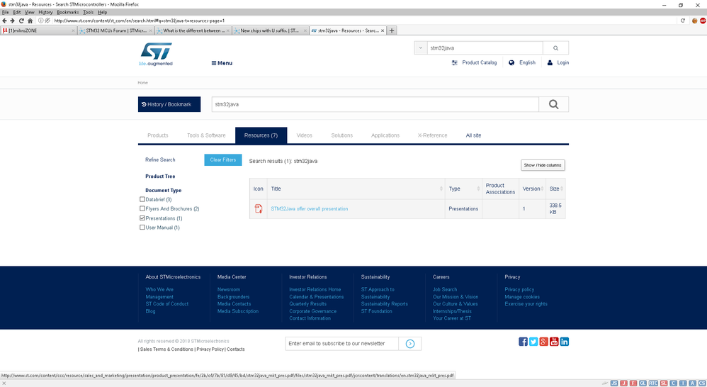Open the Job Search footer link
Screen dimensions: 707x387
445,290
